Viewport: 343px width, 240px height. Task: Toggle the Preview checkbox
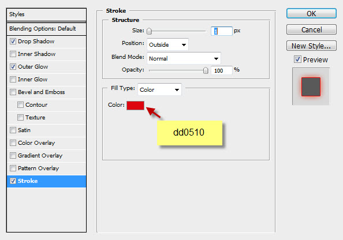(297, 59)
